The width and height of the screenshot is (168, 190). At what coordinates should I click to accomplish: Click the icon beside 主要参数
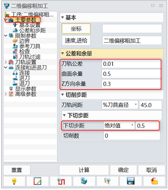11,20
